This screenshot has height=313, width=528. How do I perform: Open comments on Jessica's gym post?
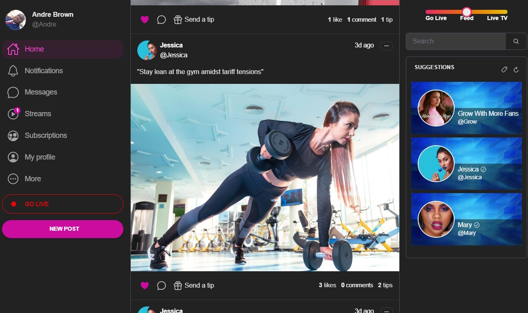(162, 285)
